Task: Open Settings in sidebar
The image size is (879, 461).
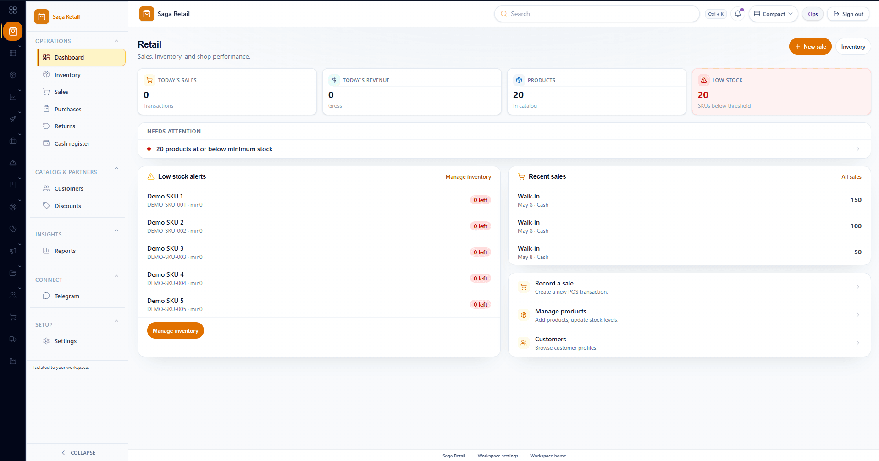Action: pos(81,341)
